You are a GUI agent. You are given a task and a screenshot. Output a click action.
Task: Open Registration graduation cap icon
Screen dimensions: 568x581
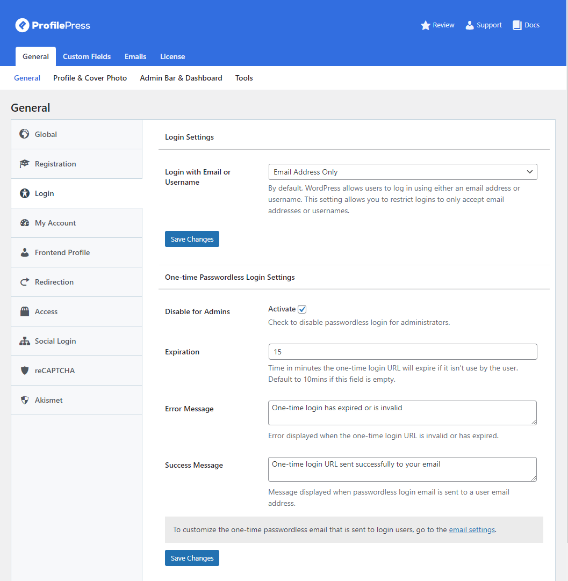click(x=24, y=164)
